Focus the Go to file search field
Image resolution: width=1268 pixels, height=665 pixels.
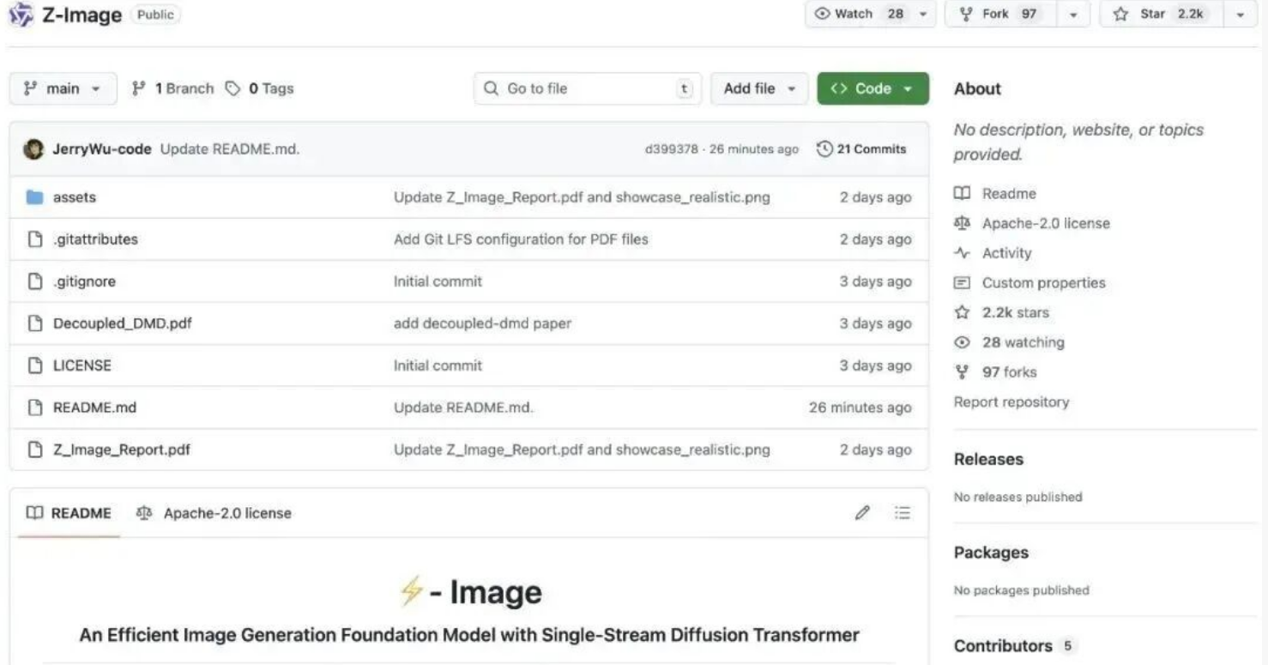point(588,88)
